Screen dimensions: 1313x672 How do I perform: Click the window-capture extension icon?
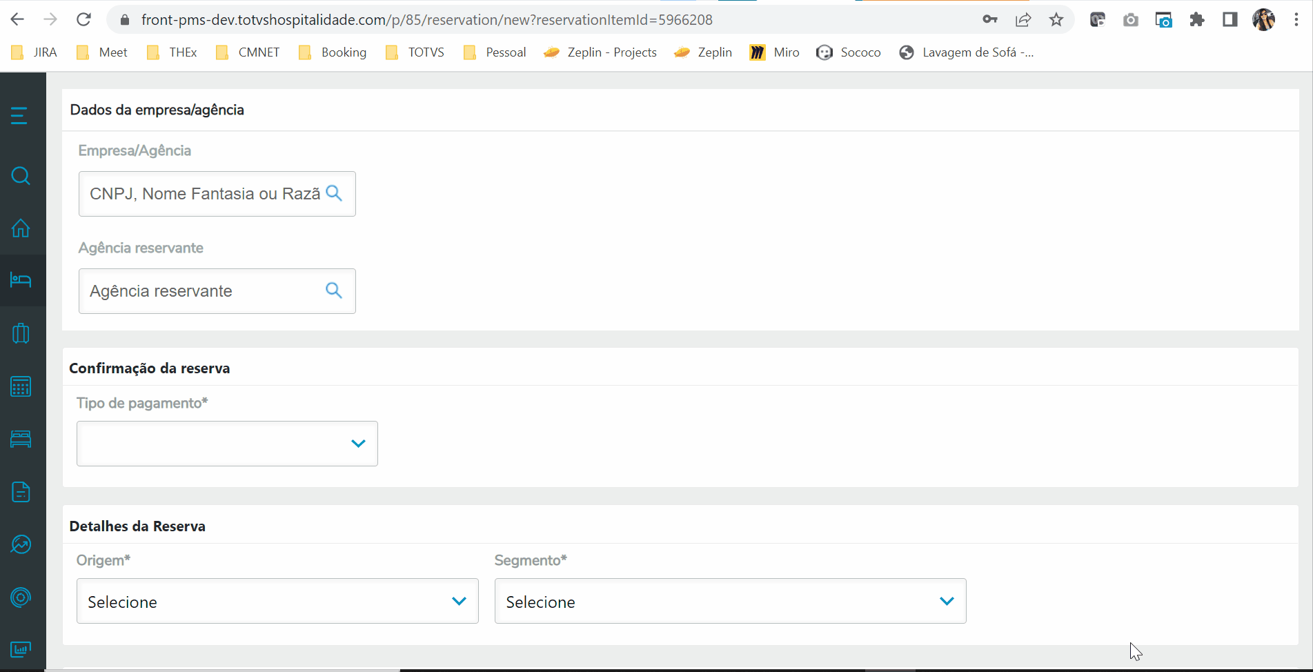point(1164,20)
